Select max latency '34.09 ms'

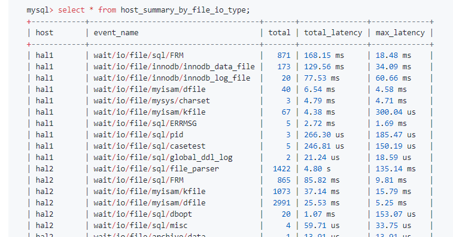click(x=393, y=67)
